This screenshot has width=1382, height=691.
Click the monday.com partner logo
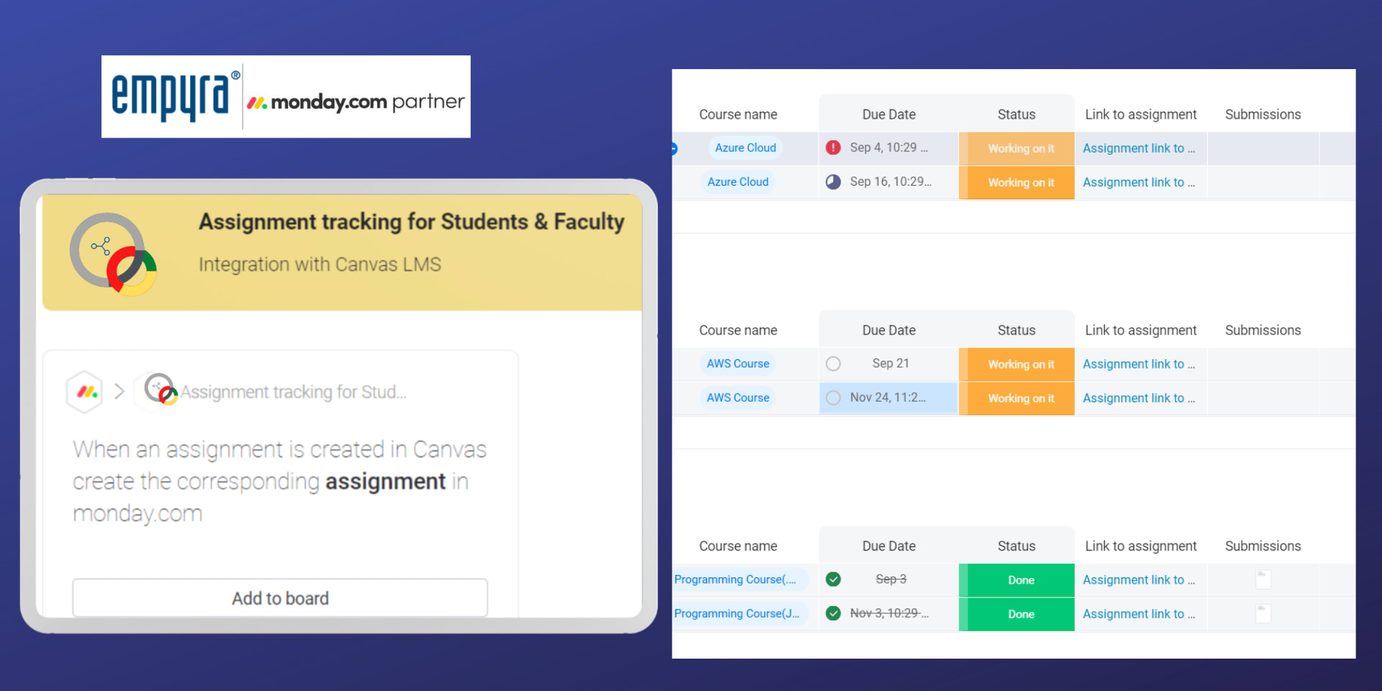point(356,101)
